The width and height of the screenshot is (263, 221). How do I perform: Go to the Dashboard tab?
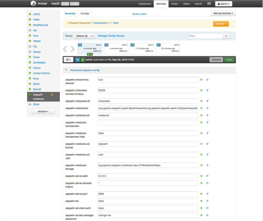coord(145,4)
